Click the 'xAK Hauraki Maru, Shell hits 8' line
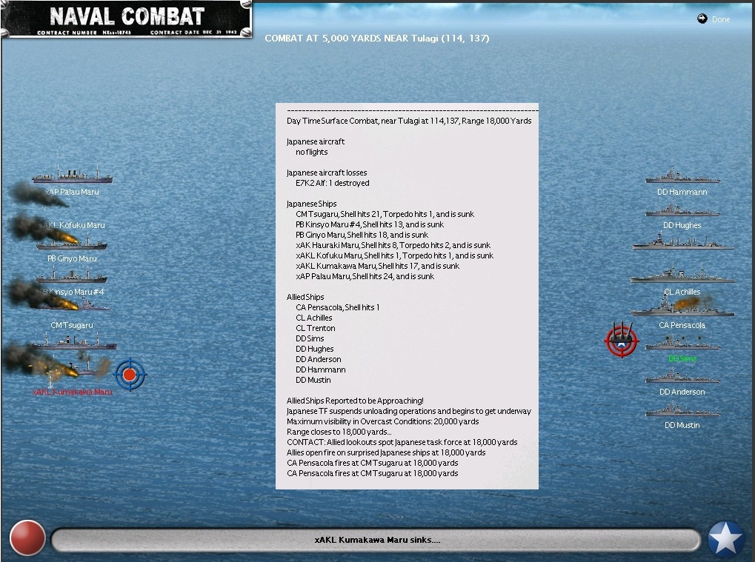The width and height of the screenshot is (755, 562). [393, 245]
